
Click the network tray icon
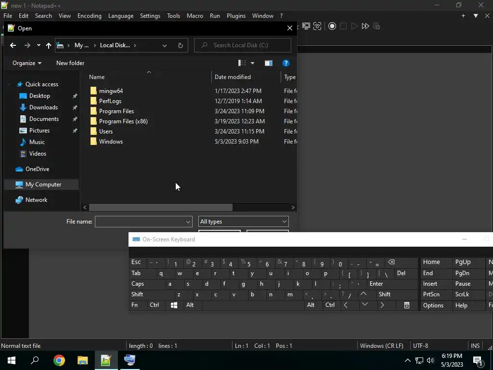click(419, 360)
